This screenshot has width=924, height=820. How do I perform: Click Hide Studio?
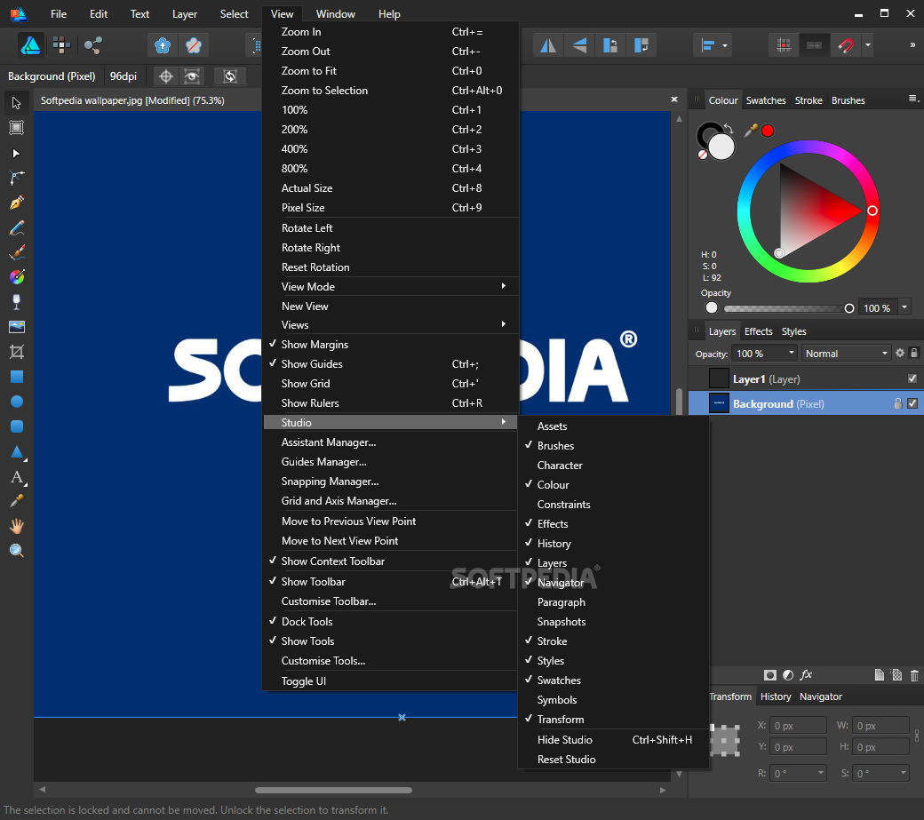click(x=613, y=740)
